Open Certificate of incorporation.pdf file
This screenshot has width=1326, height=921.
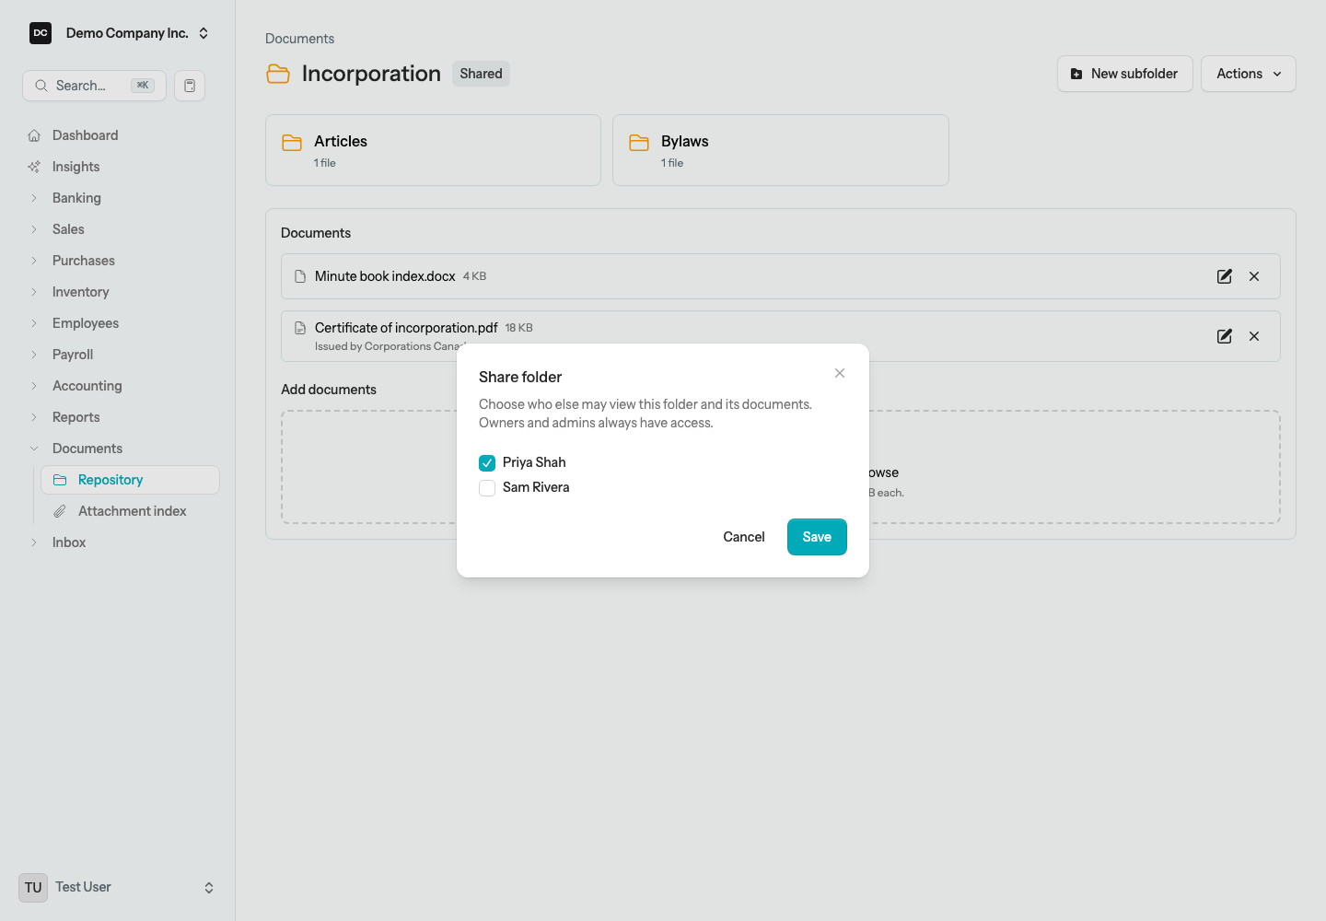(x=406, y=328)
